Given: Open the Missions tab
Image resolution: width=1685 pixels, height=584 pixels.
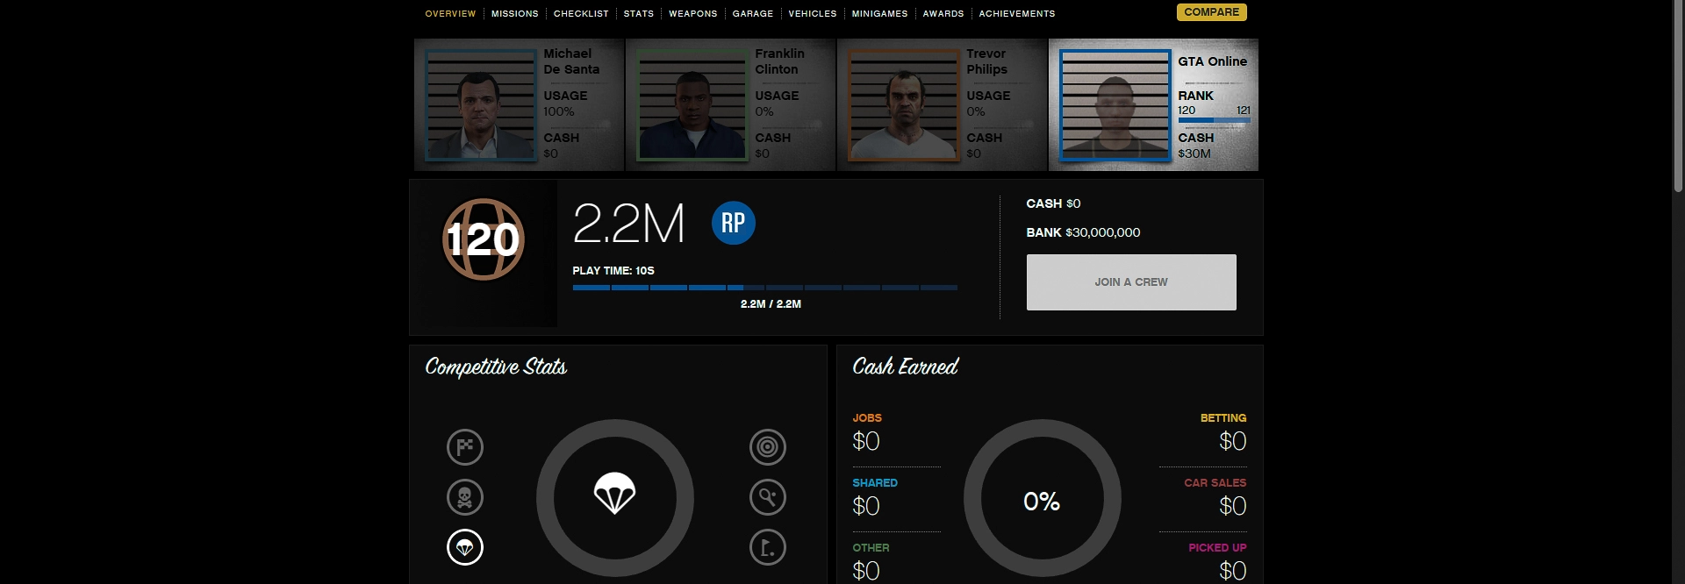Looking at the screenshot, I should (515, 14).
